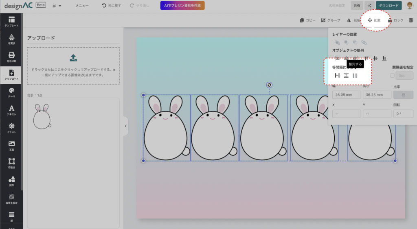Open the テンプレート sidebar panel
This screenshot has width=417, height=229.
click(x=11, y=22)
